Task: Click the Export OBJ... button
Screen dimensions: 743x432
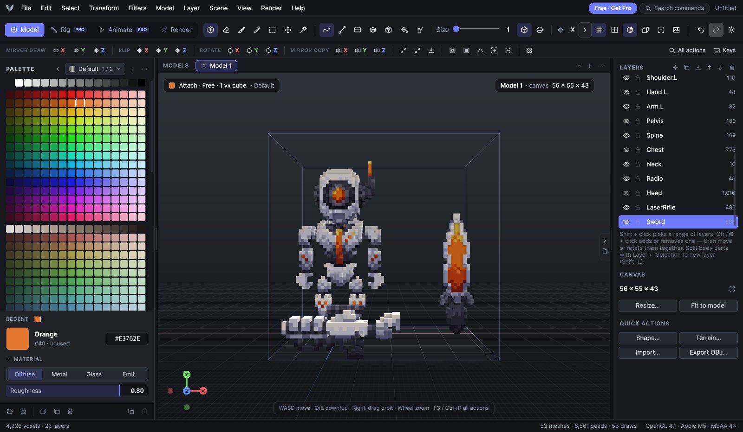Action: click(x=708, y=352)
